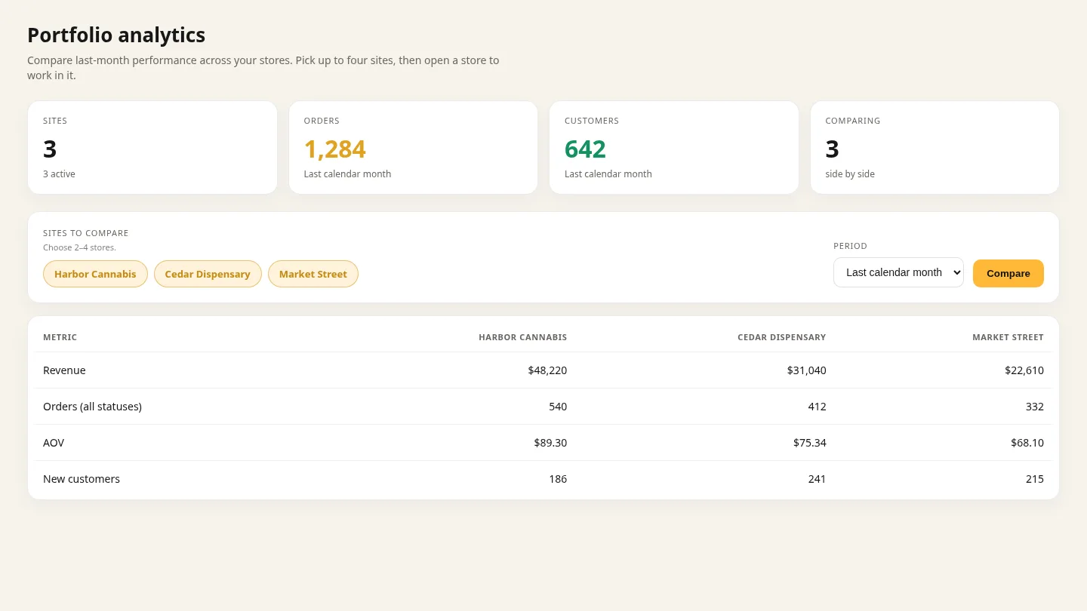This screenshot has width=1087, height=611.
Task: Toggle the Market Street site chip
Action: pyautogui.click(x=313, y=274)
